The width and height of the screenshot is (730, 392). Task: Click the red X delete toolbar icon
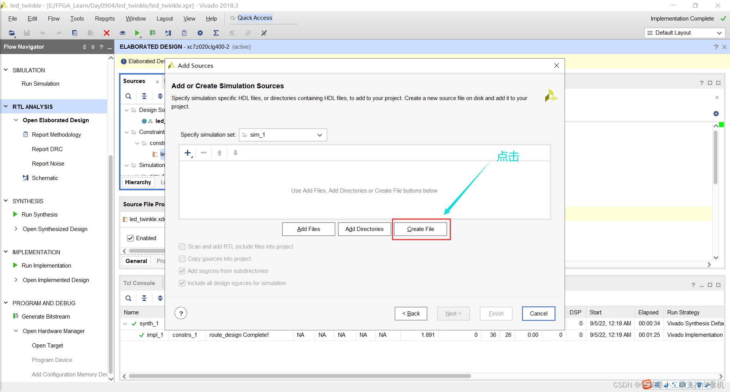coord(106,33)
